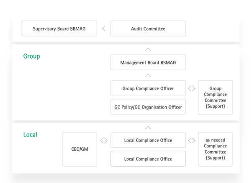252x183 pixels.
Task: Open as needed Compliance Committee (Support) box
Action: (x=215, y=149)
